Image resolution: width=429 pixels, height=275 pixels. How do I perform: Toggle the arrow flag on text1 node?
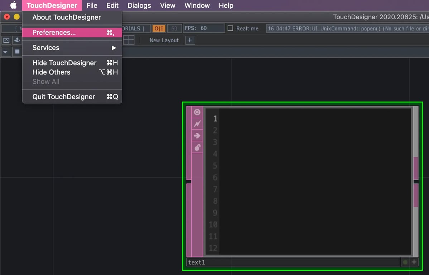tap(197, 136)
